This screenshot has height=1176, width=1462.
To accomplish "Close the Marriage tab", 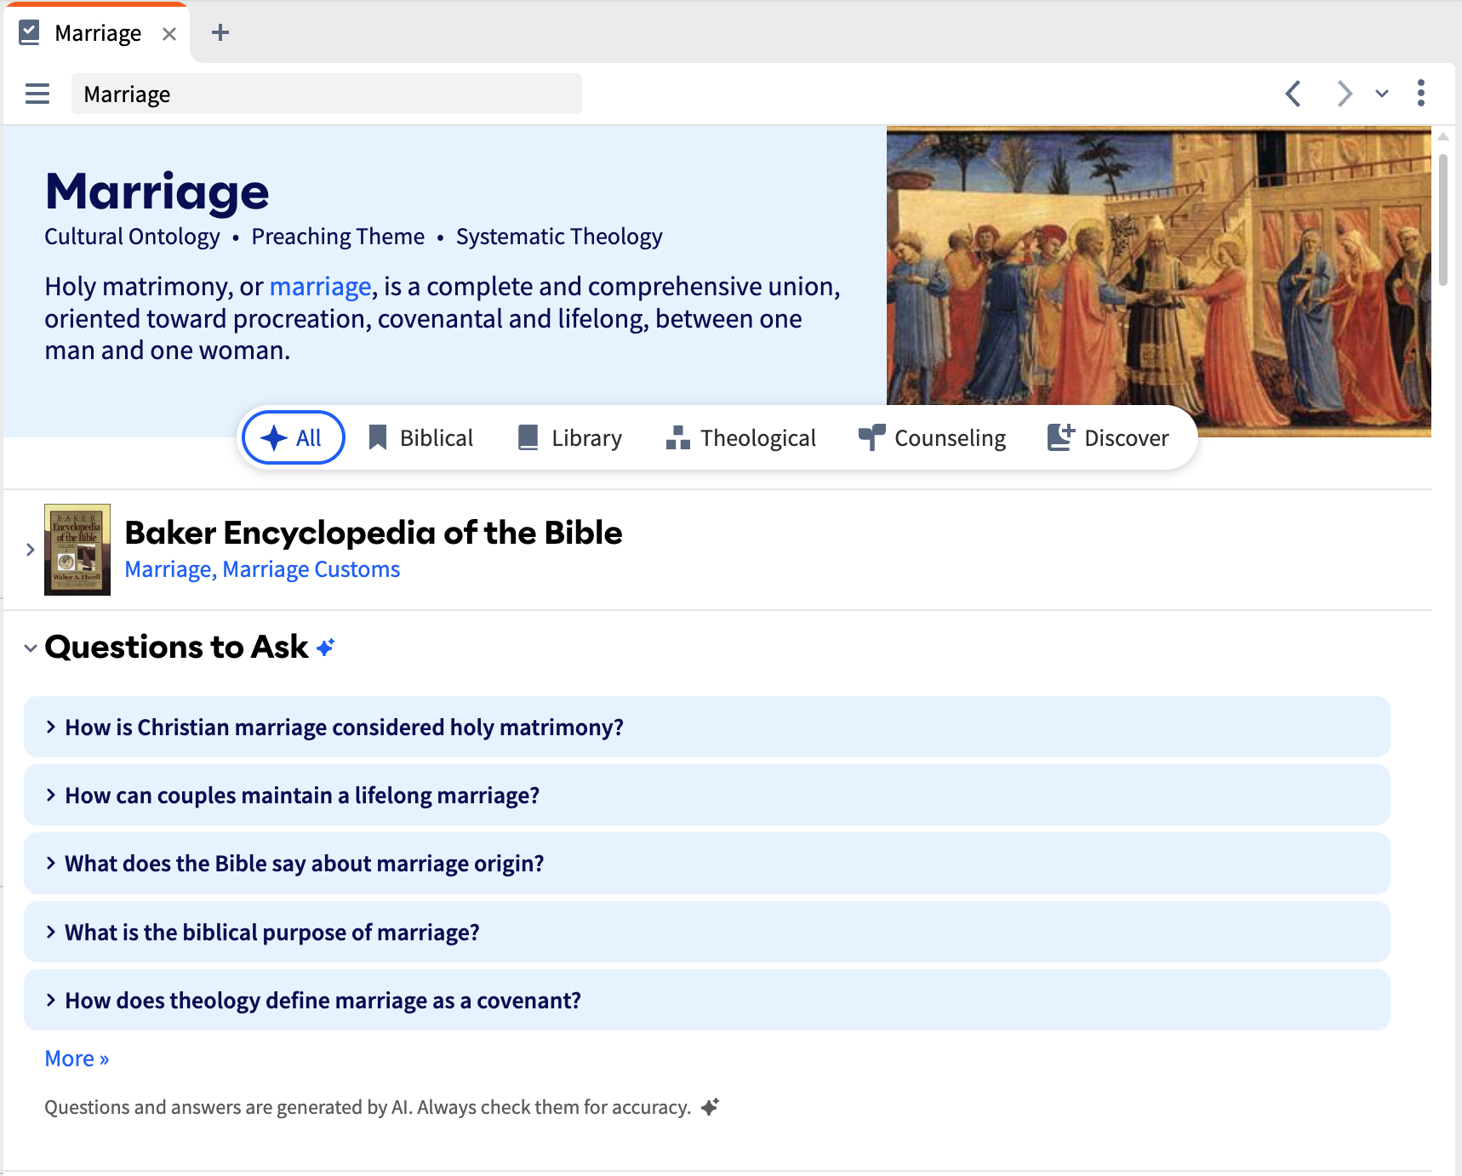I will [x=169, y=34].
